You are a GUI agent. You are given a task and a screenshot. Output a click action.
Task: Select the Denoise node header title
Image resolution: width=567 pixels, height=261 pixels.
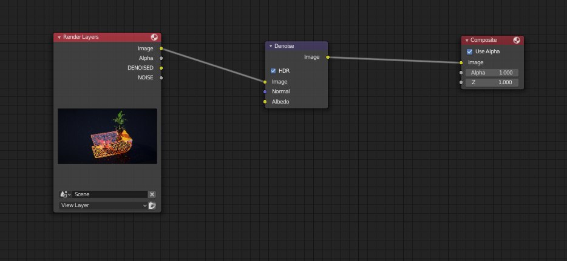pyautogui.click(x=284, y=46)
